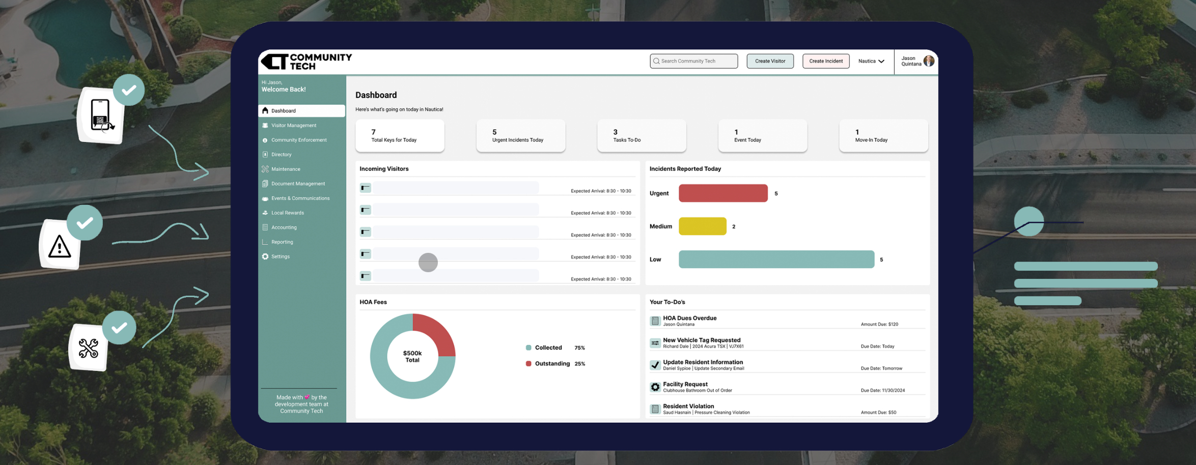
Task: Open the Reporting section
Action: pyautogui.click(x=282, y=242)
